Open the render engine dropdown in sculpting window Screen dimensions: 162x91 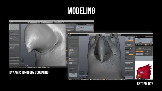[x=58, y=23]
